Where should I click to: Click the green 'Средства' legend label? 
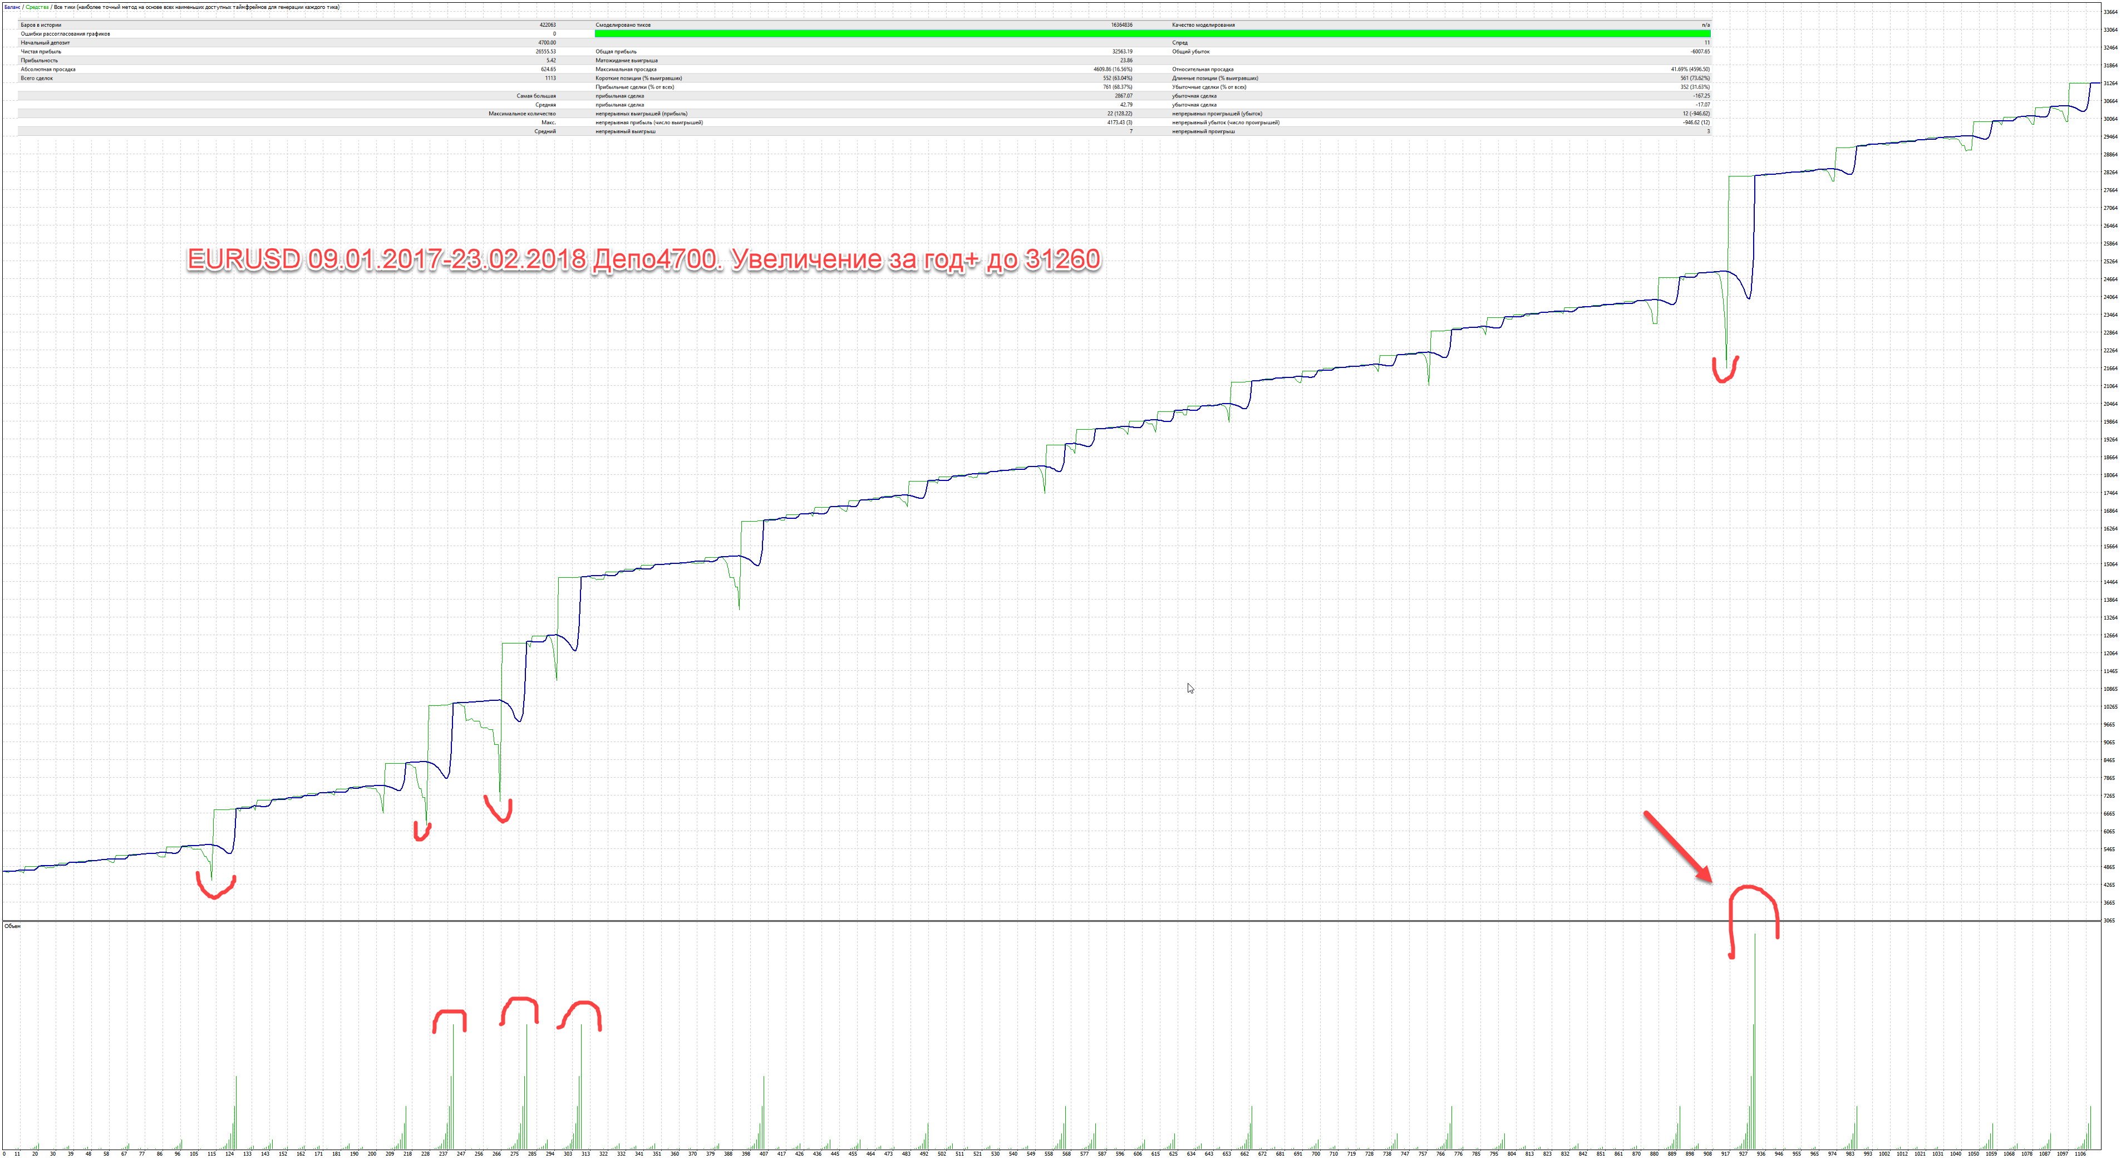37,7
